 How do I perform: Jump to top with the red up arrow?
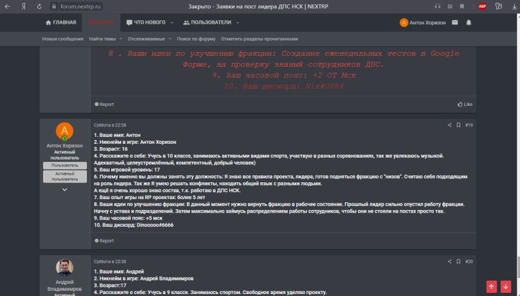tap(492, 287)
